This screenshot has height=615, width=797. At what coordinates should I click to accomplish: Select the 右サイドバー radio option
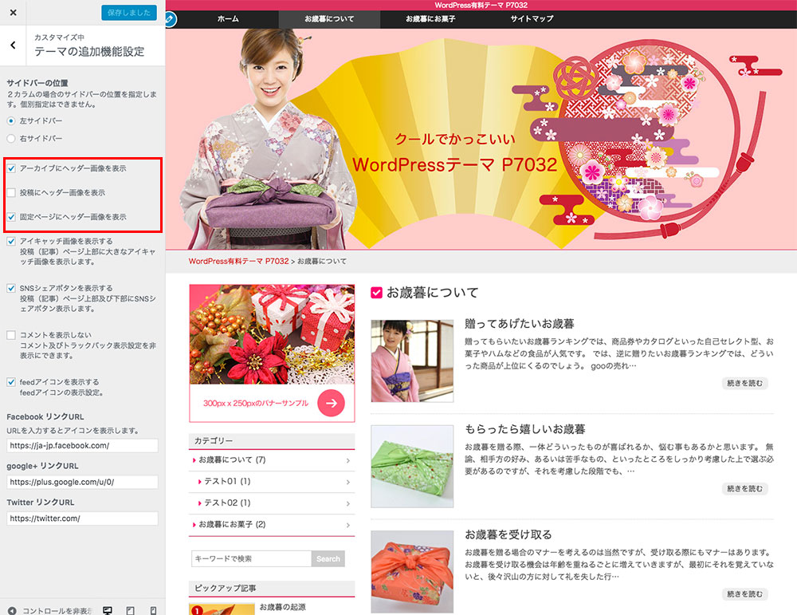(x=11, y=138)
